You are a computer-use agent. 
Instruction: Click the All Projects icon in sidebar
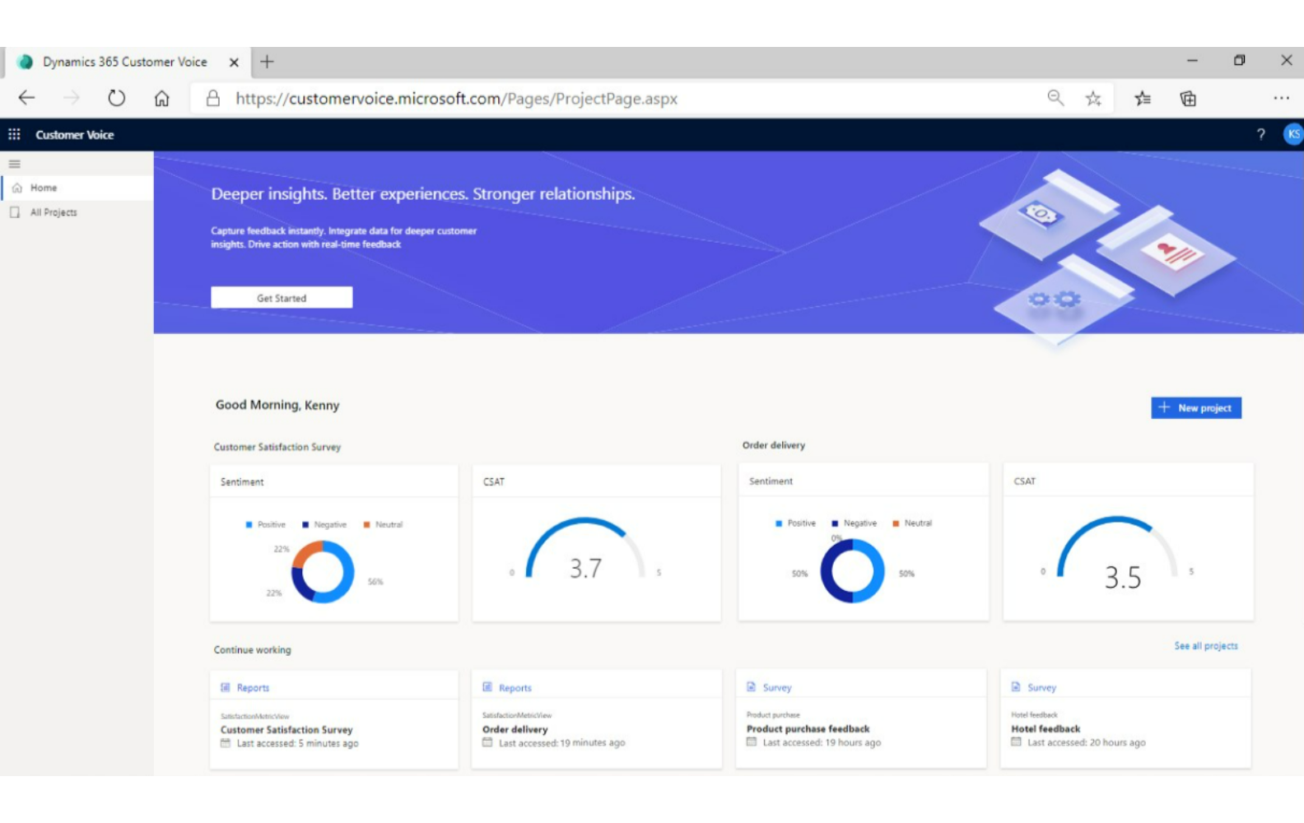tap(15, 212)
